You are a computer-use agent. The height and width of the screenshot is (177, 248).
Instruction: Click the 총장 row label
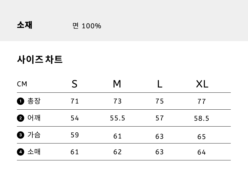[34, 101]
